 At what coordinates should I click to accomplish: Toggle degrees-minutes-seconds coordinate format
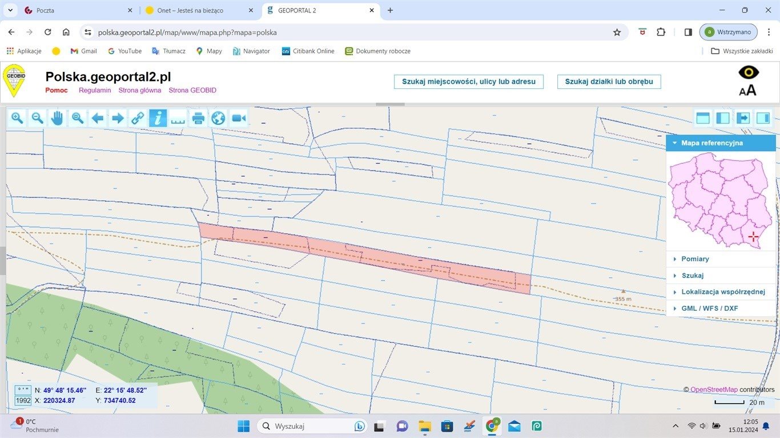[23, 390]
